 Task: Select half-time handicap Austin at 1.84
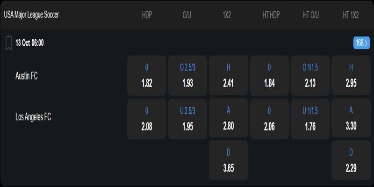[x=269, y=76]
